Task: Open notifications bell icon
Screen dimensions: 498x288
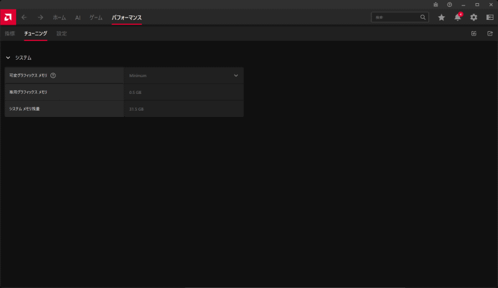Action: tap(458, 17)
